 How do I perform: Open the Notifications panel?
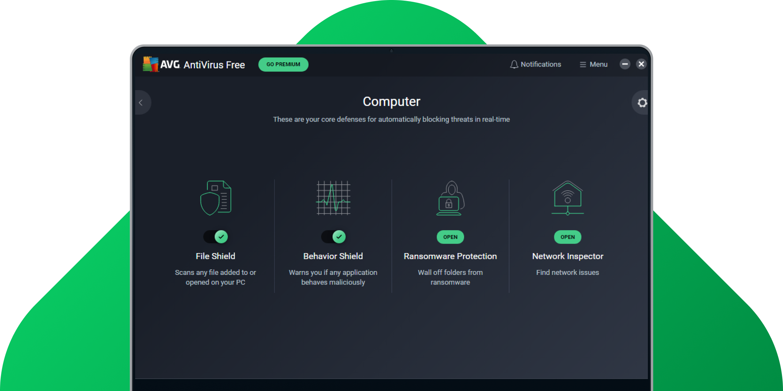pos(536,64)
